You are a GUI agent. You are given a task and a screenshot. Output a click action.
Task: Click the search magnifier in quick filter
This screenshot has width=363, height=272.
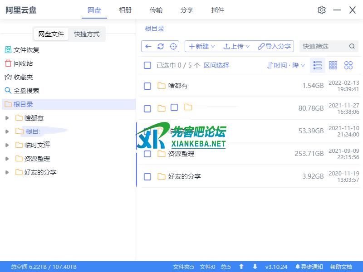[x=352, y=46]
